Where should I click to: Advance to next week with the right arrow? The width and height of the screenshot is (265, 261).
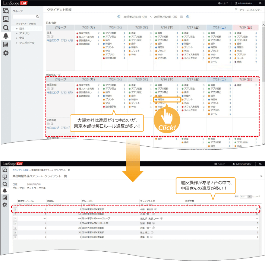187,17
